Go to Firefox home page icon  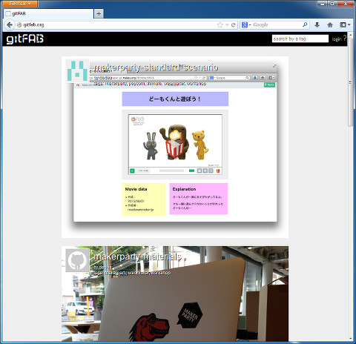330,24
